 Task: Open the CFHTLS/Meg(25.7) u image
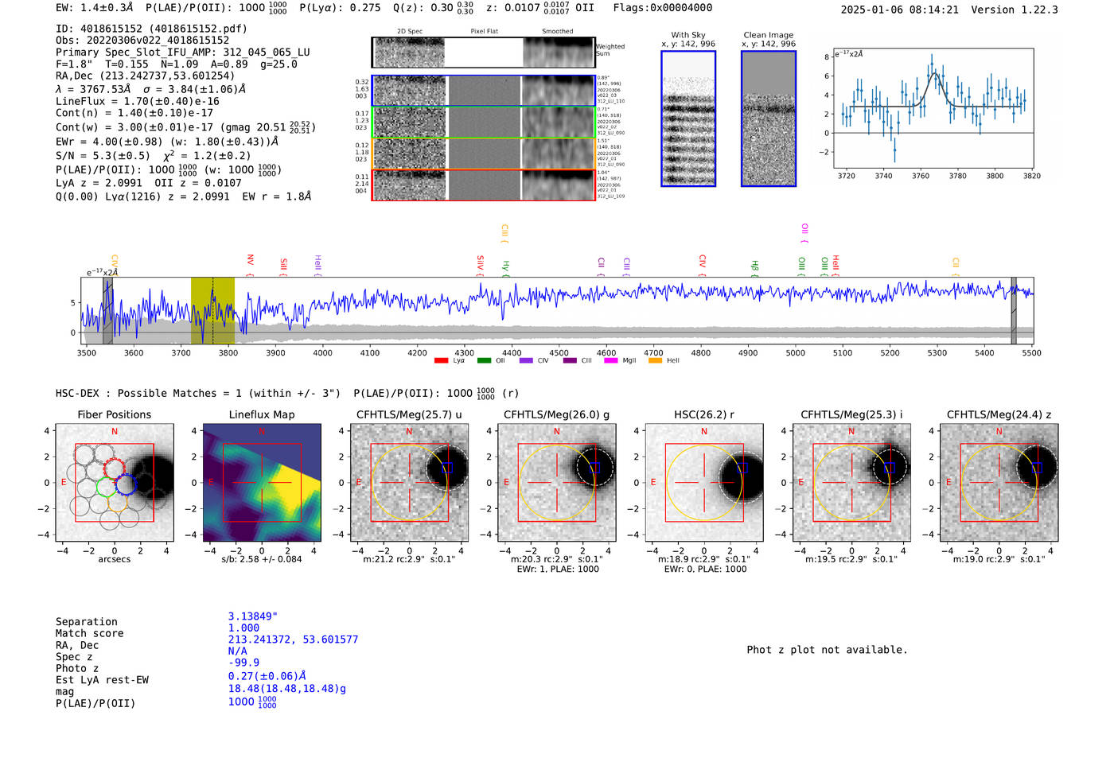coord(409,483)
